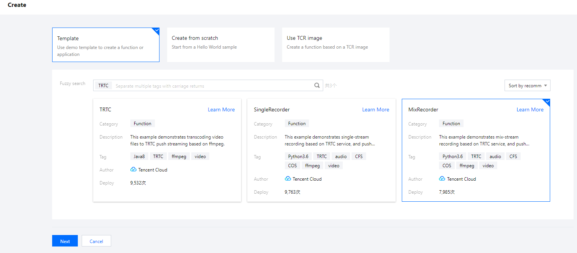Click the Cancel button
Viewport: 577px width, 253px height.
pos(96,241)
